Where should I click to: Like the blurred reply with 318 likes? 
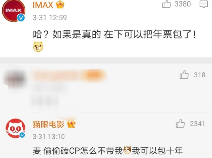184,75
